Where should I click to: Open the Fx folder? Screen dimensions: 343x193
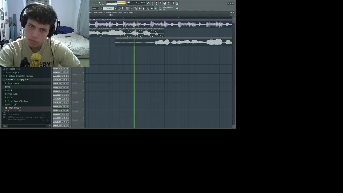9,87
